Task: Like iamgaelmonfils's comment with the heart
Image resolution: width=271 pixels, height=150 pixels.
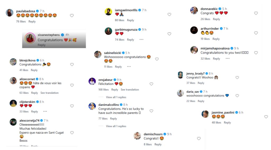Action: point(169,15)
